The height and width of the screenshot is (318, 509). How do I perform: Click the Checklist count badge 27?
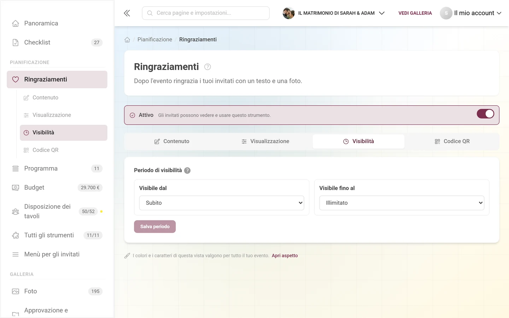tap(97, 42)
